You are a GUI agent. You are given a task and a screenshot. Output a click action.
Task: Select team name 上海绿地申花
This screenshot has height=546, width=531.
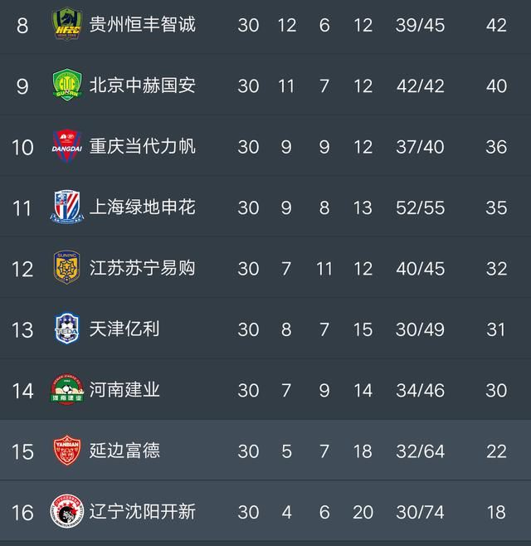point(143,207)
